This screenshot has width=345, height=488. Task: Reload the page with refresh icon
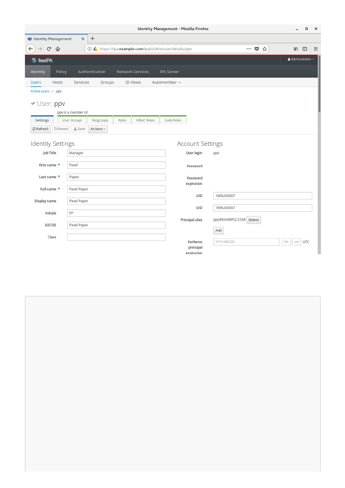(49, 49)
